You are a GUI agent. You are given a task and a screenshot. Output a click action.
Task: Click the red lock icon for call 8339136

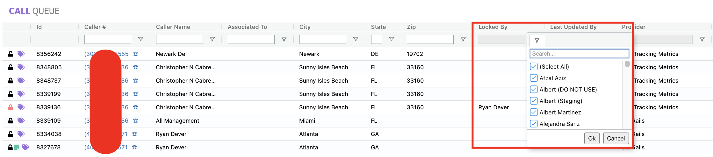tap(11, 107)
